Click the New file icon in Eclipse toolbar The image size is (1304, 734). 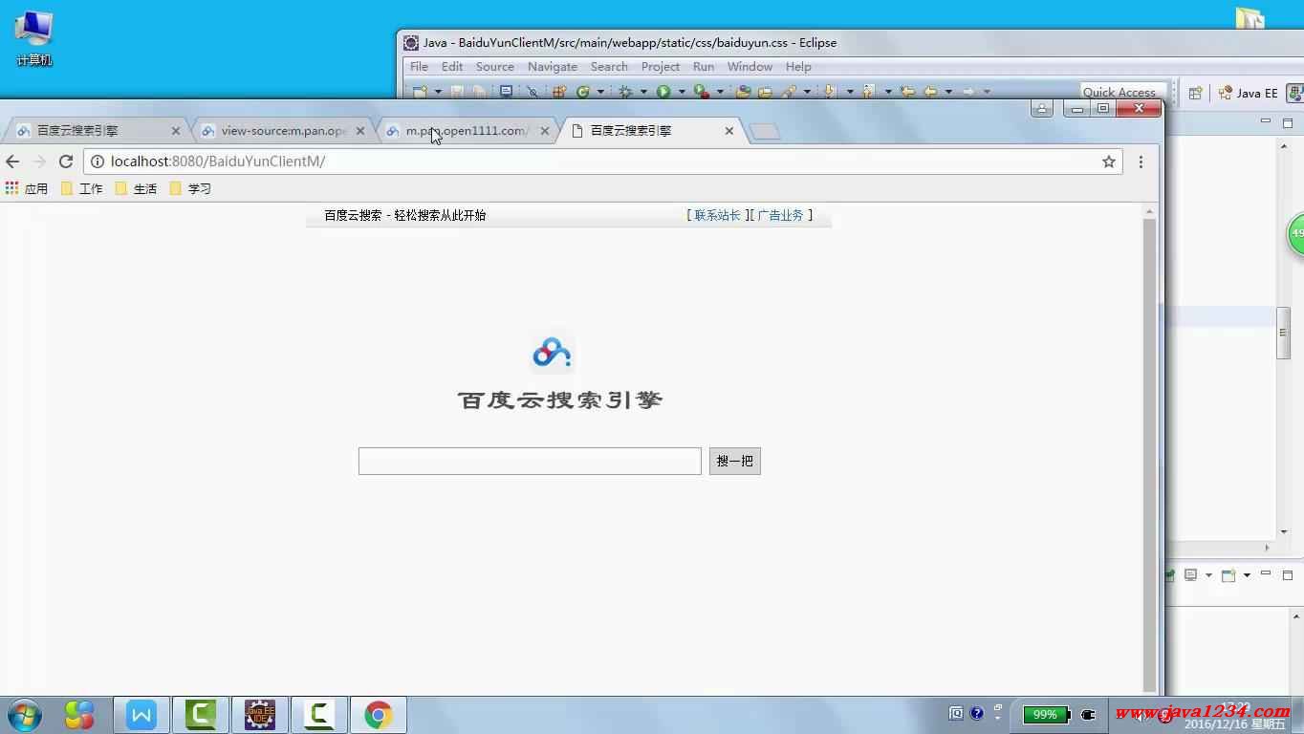click(x=420, y=92)
